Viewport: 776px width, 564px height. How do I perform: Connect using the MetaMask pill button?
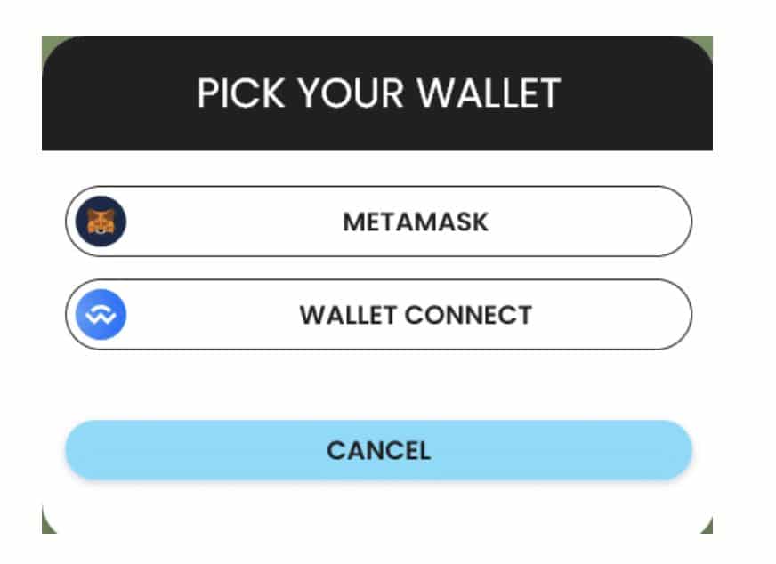[378, 222]
